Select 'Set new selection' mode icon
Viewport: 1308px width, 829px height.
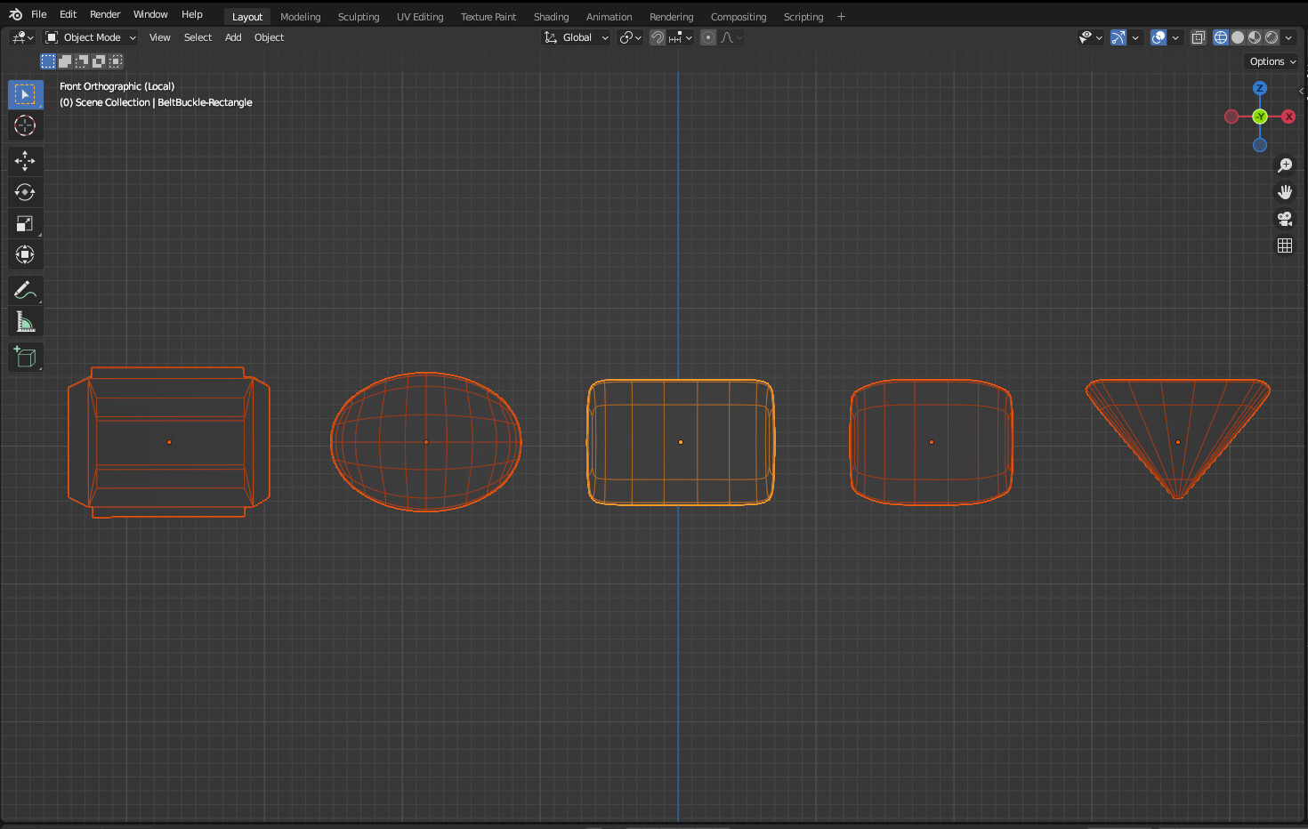pos(48,61)
